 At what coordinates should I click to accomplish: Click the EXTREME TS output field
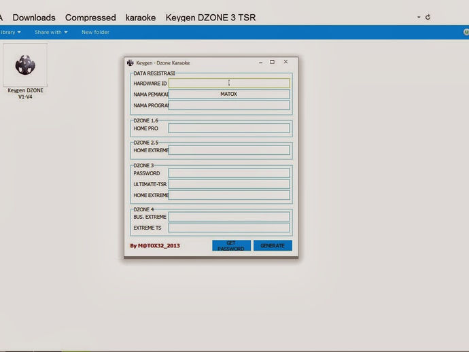coord(229,228)
